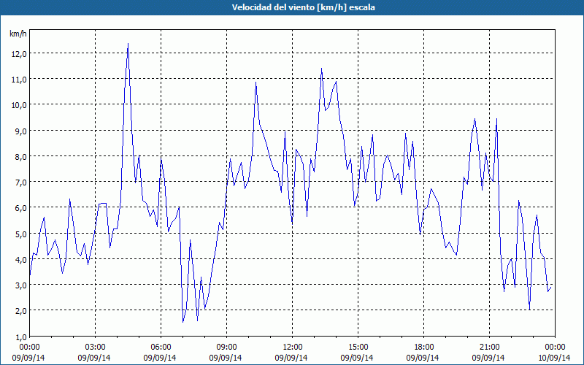Image resolution: width=584 pixels, height=365 pixels.
Task: Click the 1,0 y-axis value
Action: tap(21, 337)
